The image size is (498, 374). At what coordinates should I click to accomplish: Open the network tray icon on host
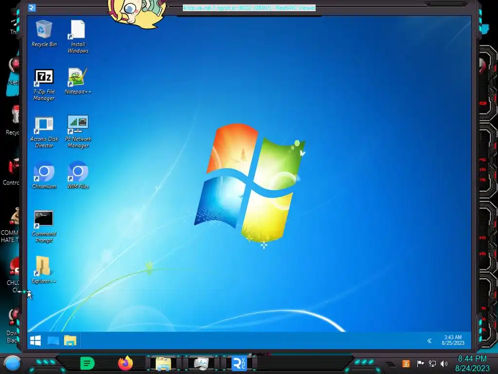pyautogui.click(x=432, y=363)
